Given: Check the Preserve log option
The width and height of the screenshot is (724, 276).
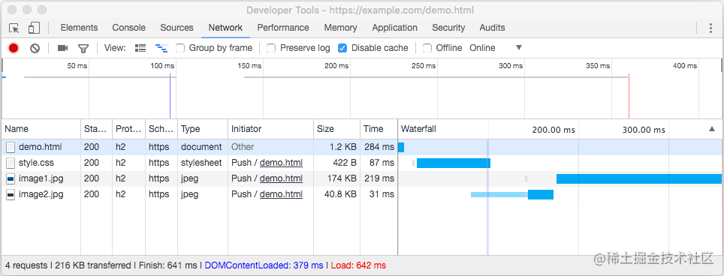Looking at the screenshot, I should (272, 48).
